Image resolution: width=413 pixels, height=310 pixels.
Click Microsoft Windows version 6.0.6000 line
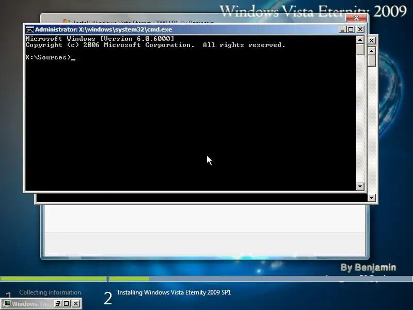click(x=100, y=39)
